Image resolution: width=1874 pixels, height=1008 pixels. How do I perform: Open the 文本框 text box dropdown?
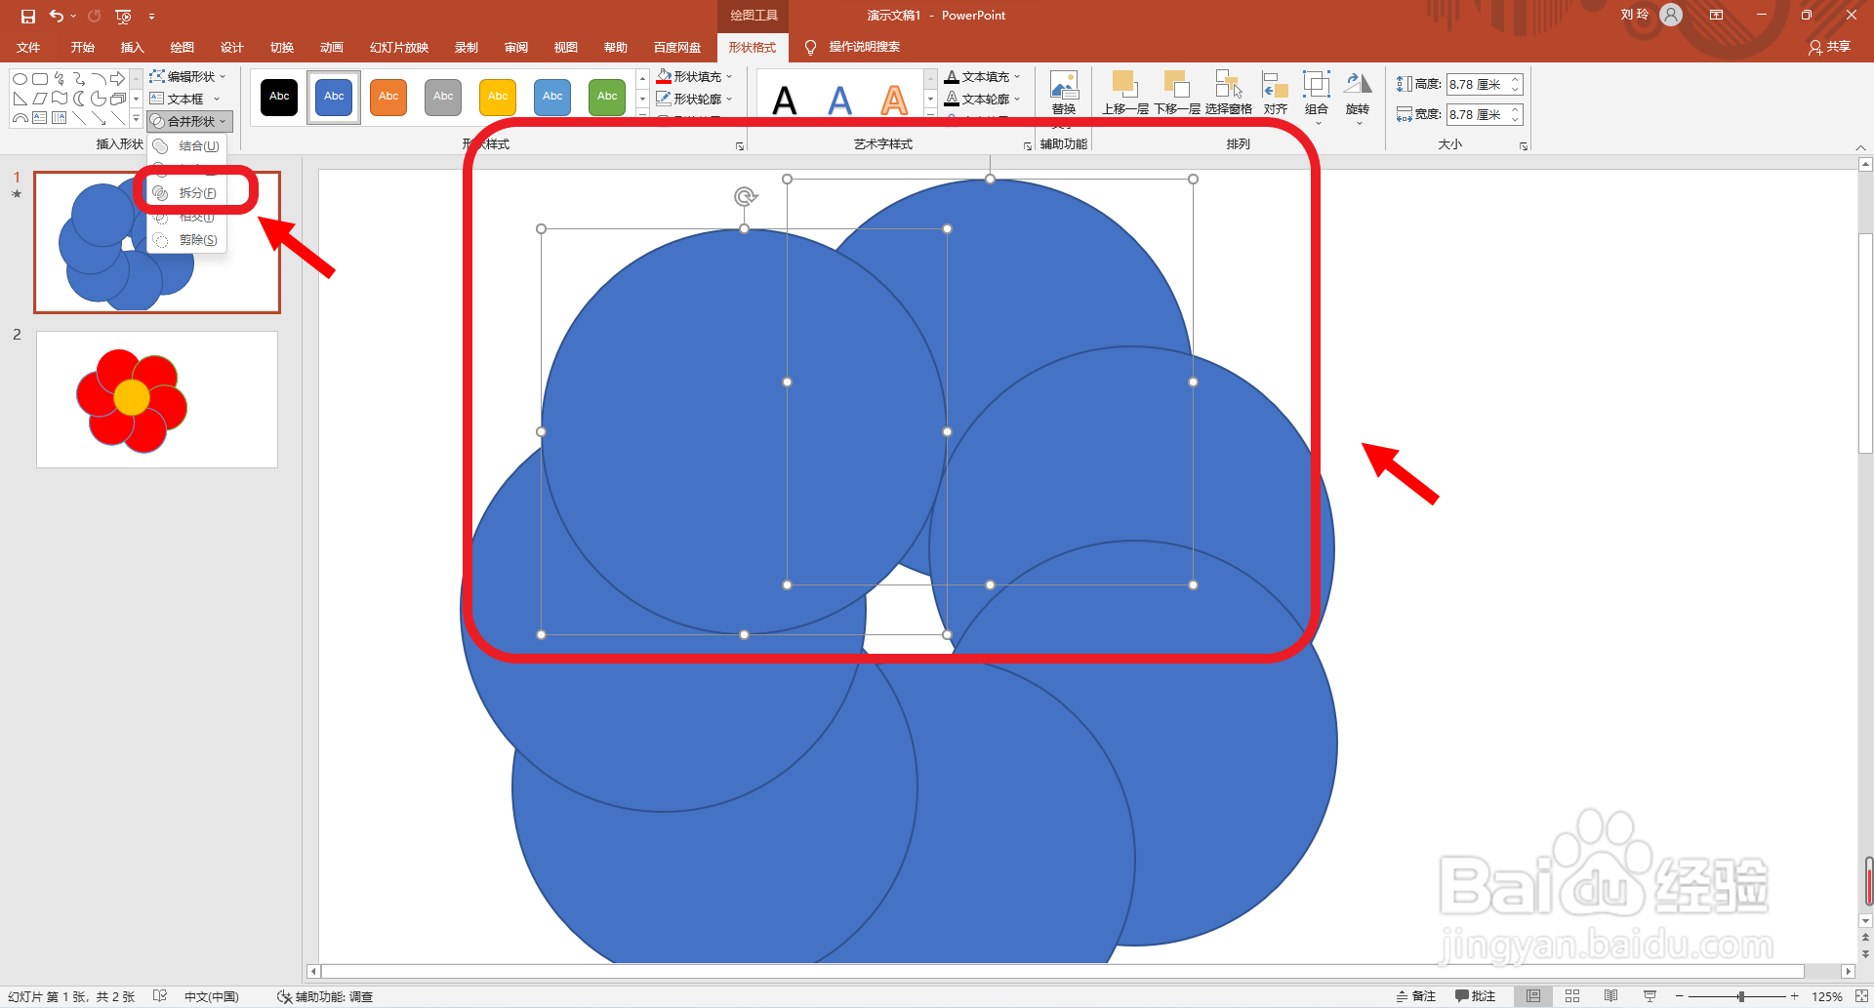click(184, 99)
